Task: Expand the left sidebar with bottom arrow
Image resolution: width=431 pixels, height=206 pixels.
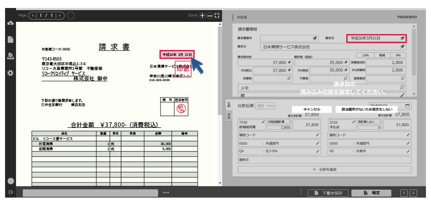Action: [x=11, y=193]
